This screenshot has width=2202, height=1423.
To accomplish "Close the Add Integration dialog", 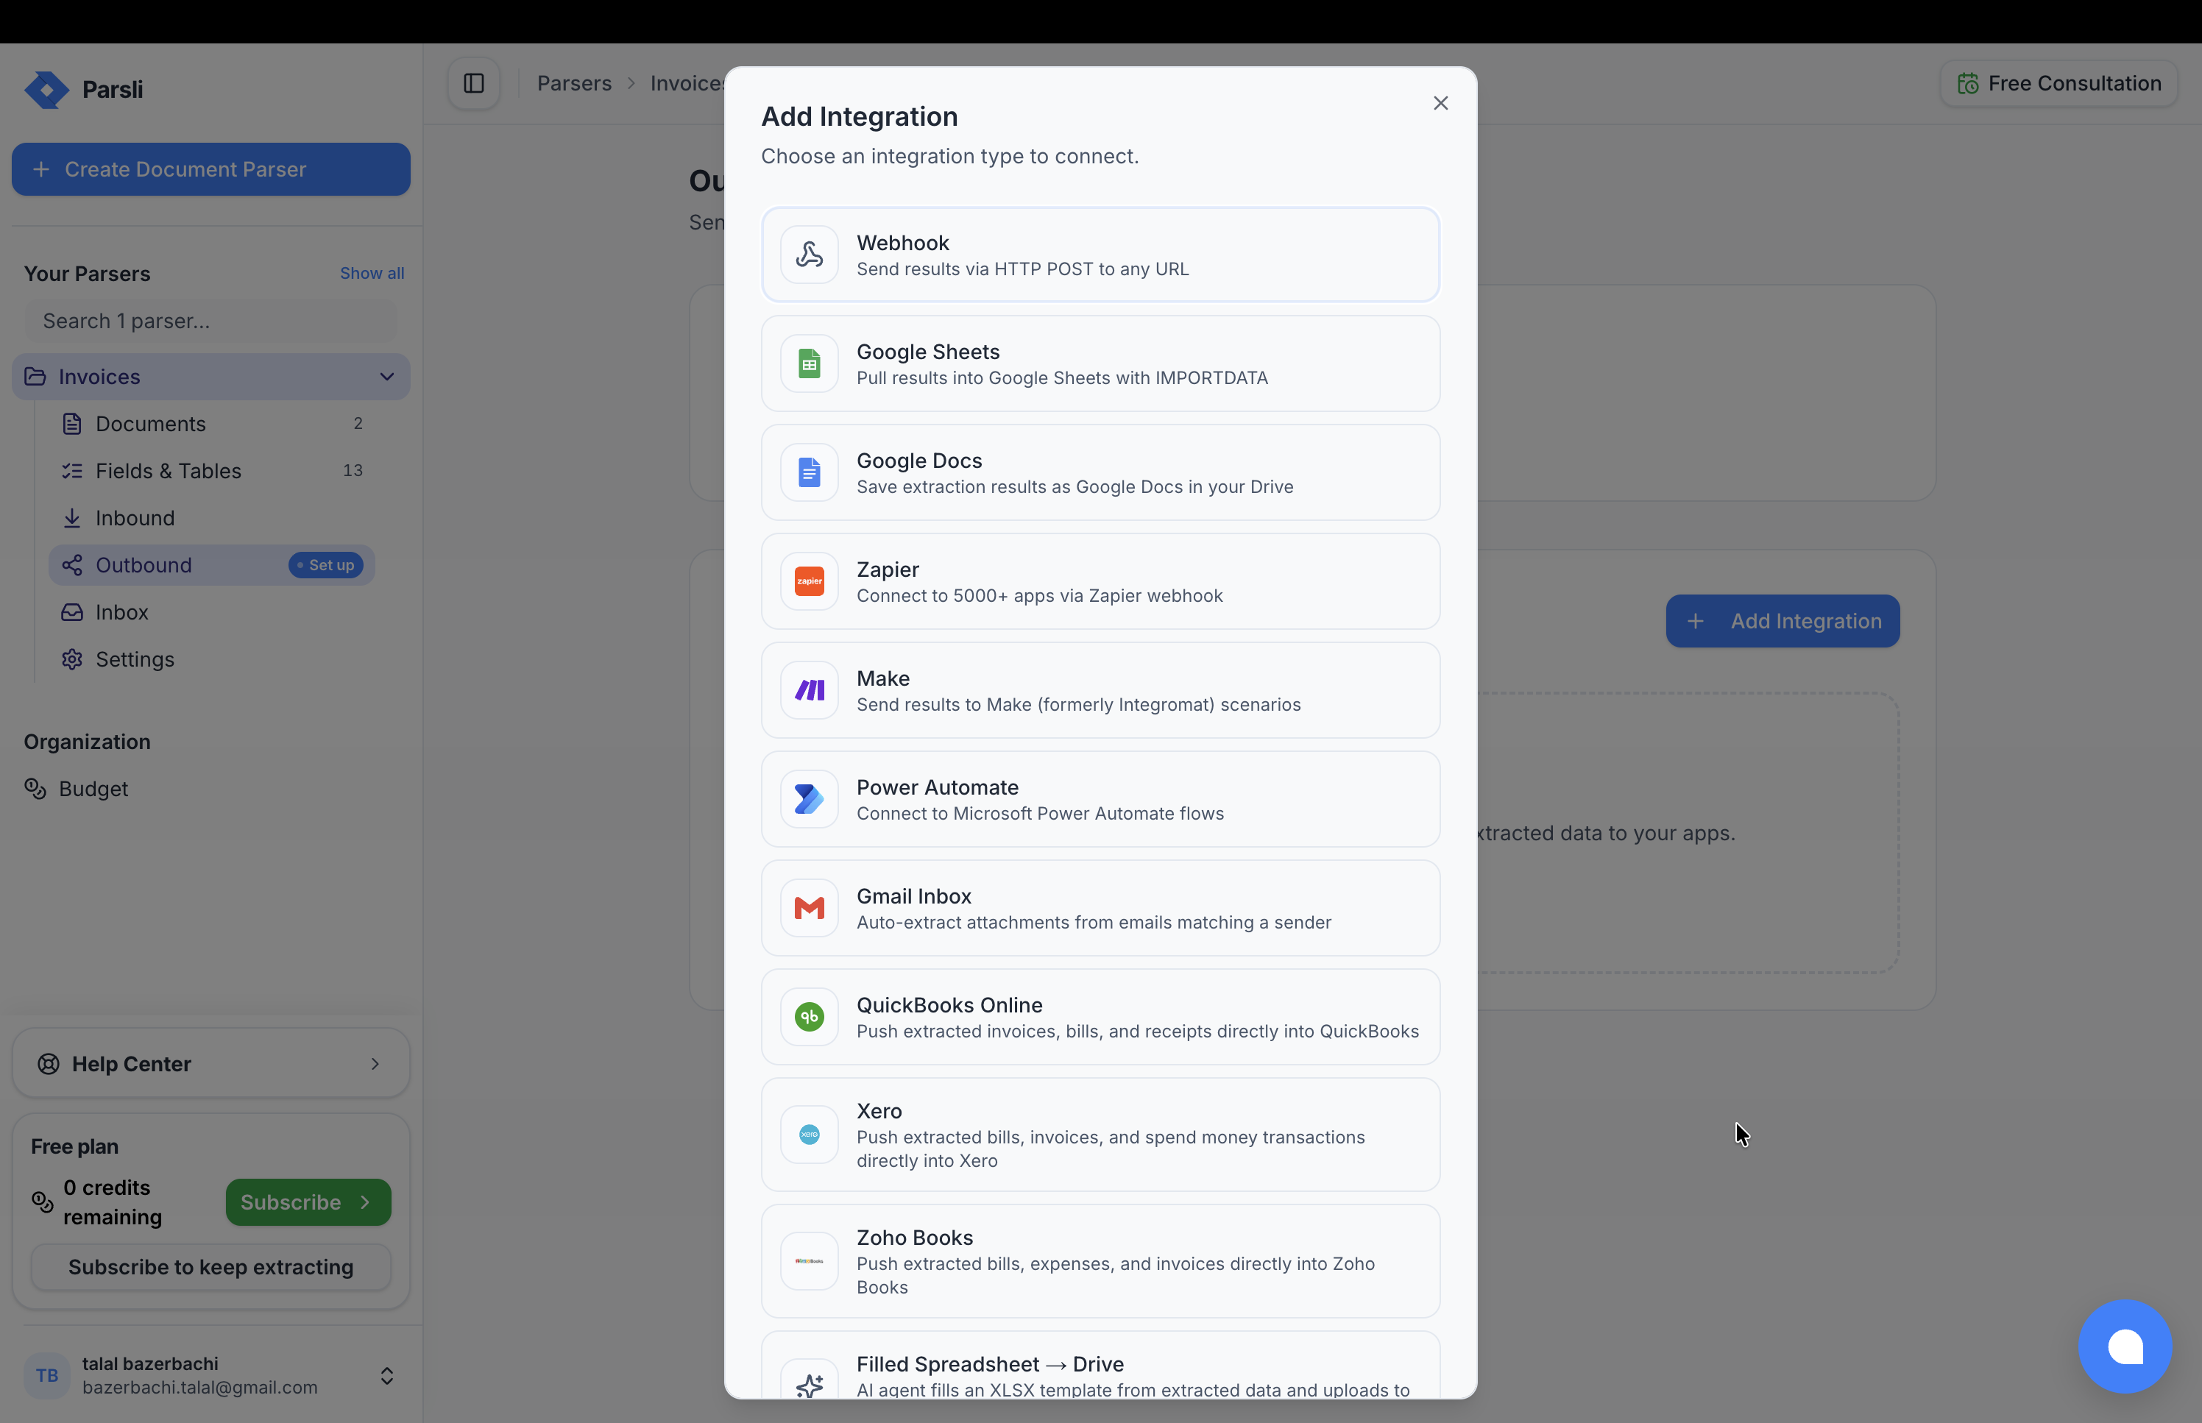I will (1440, 104).
